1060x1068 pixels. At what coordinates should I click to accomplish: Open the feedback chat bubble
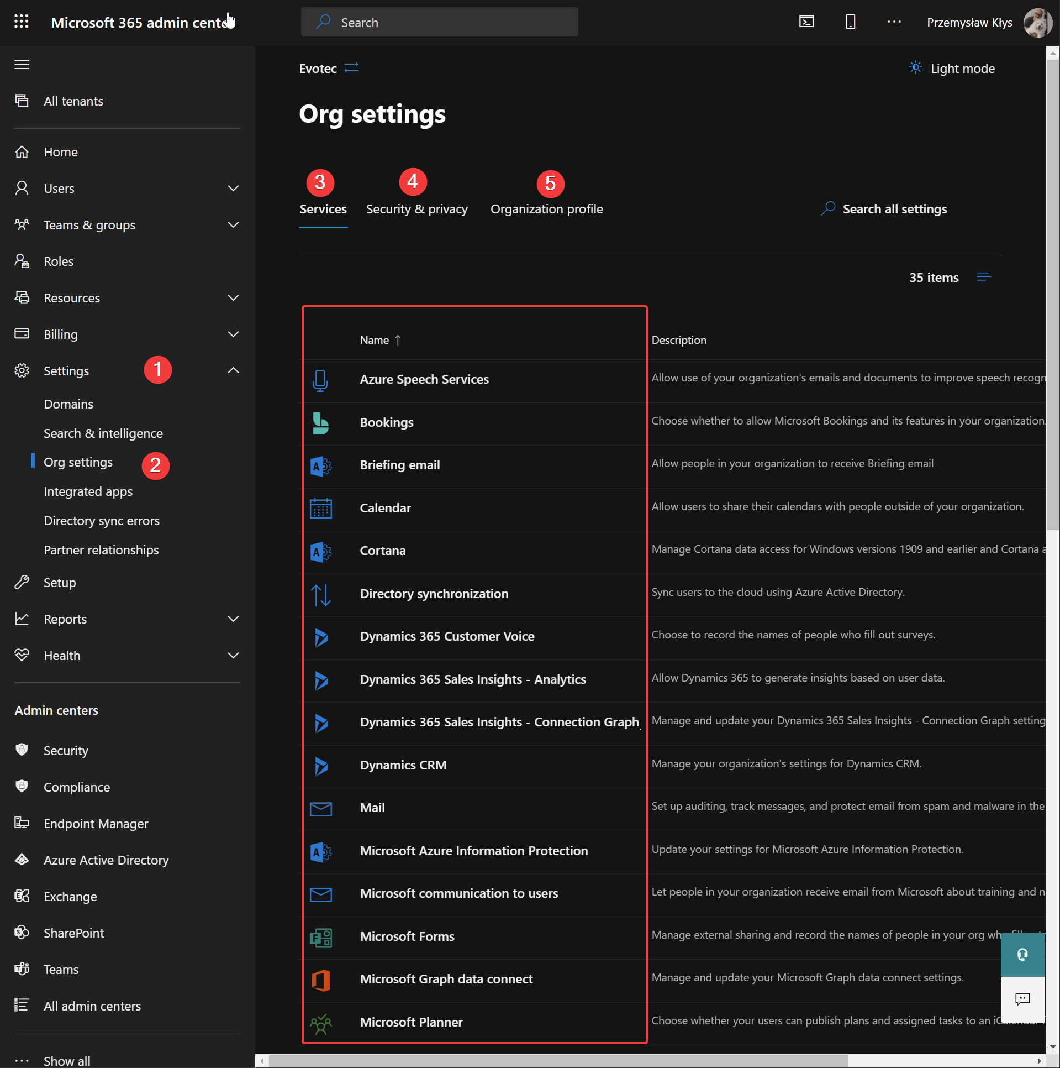pos(1022,999)
